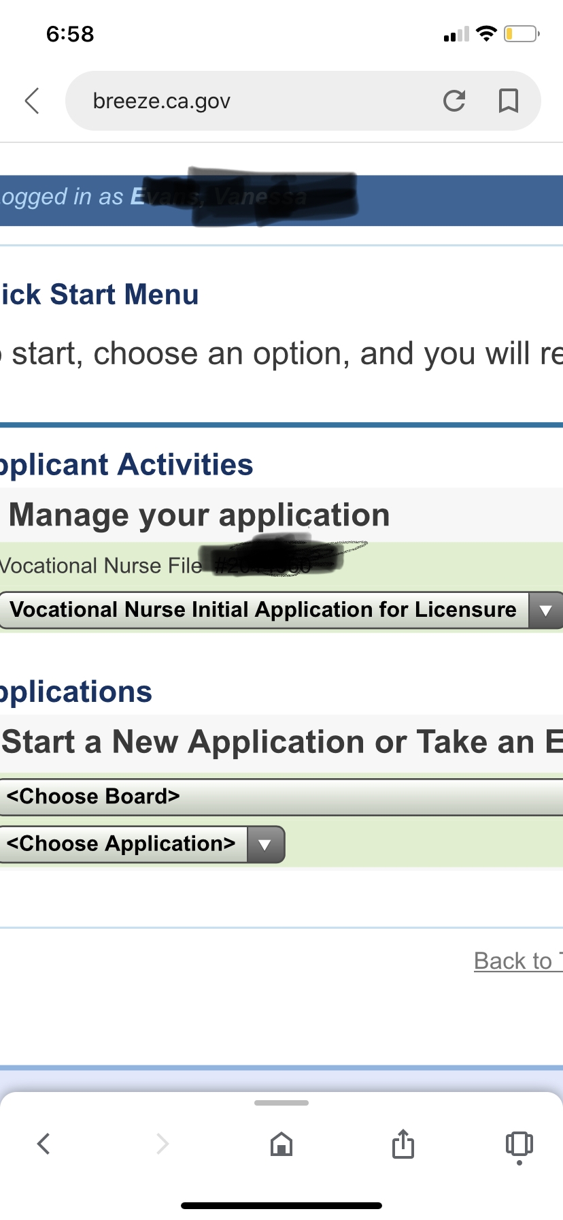This screenshot has width=563, height=1220.
Task: Tap the Start a New Application heading
Action: click(281, 742)
